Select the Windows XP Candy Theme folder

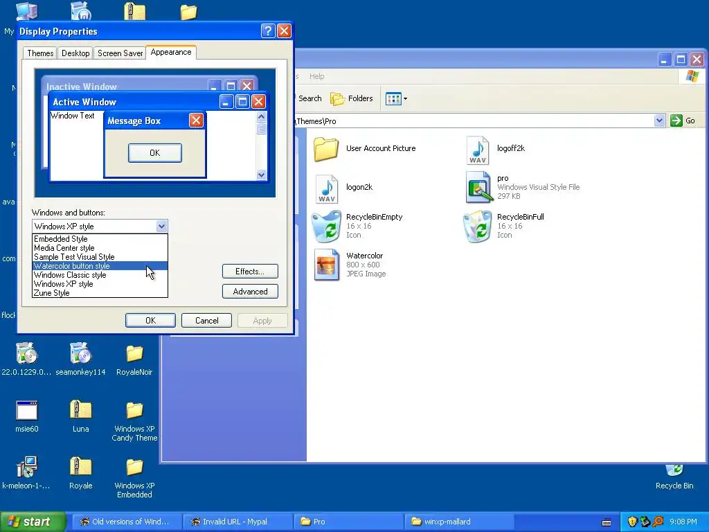134,410
